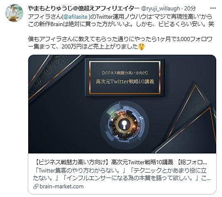Screen dimensions: 222x197
Task: Click the chain link icon beside brain-market.com
Action: (x=36, y=187)
